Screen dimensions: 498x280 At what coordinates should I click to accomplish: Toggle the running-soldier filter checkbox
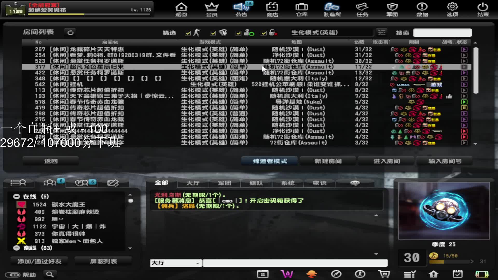coord(188,33)
